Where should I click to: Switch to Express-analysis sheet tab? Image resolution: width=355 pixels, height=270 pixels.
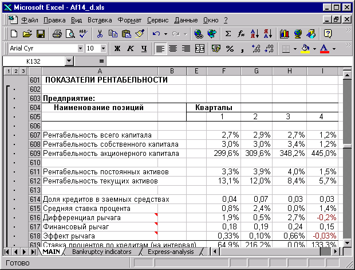coord(171,252)
